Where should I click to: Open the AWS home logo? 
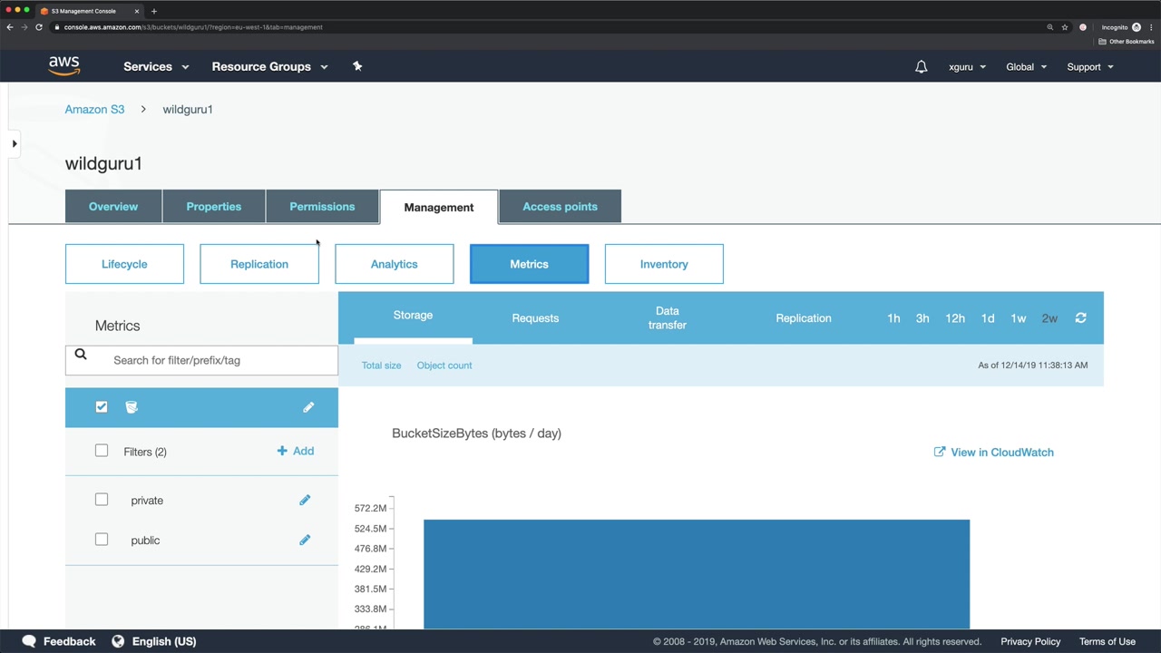pyautogui.click(x=64, y=66)
